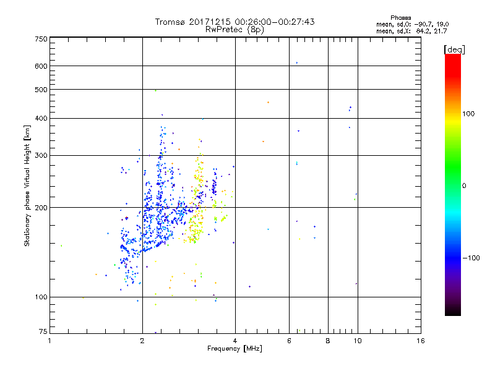Viewport: 495px width, 371px height.
Task: Click the x-axis label '10'
Action: [x=358, y=341]
